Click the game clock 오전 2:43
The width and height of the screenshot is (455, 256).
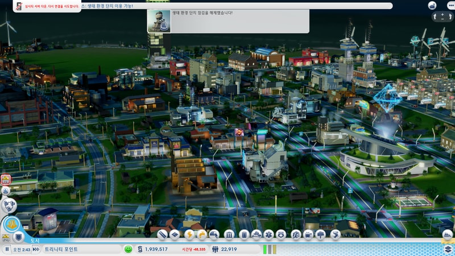click(22, 249)
